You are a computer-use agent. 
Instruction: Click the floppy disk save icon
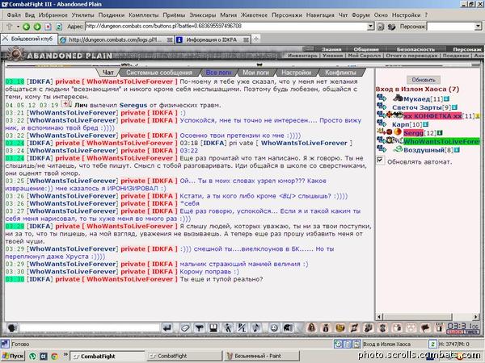pyautogui.click(x=213, y=328)
